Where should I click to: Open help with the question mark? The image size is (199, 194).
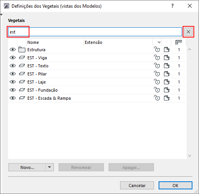click(x=172, y=6)
